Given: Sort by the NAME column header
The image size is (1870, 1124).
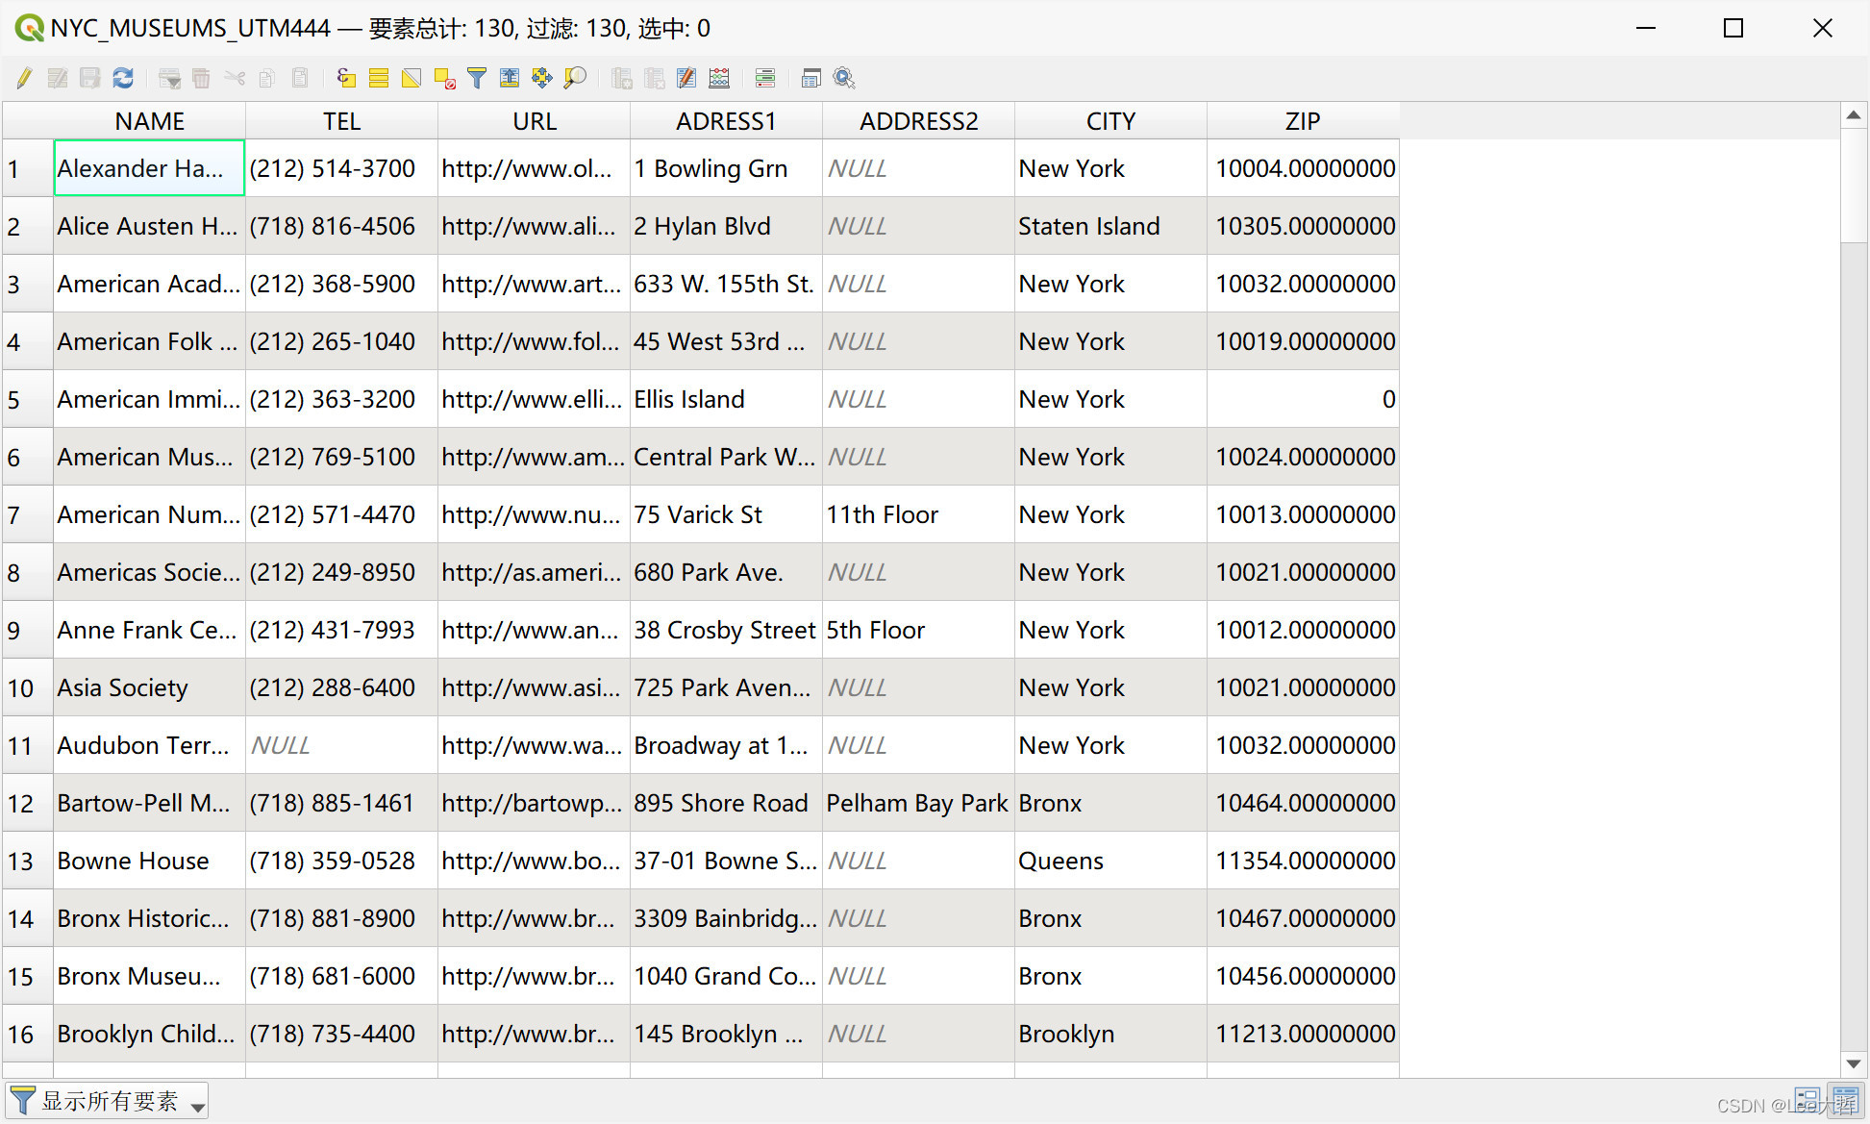Looking at the screenshot, I should pyautogui.click(x=149, y=121).
